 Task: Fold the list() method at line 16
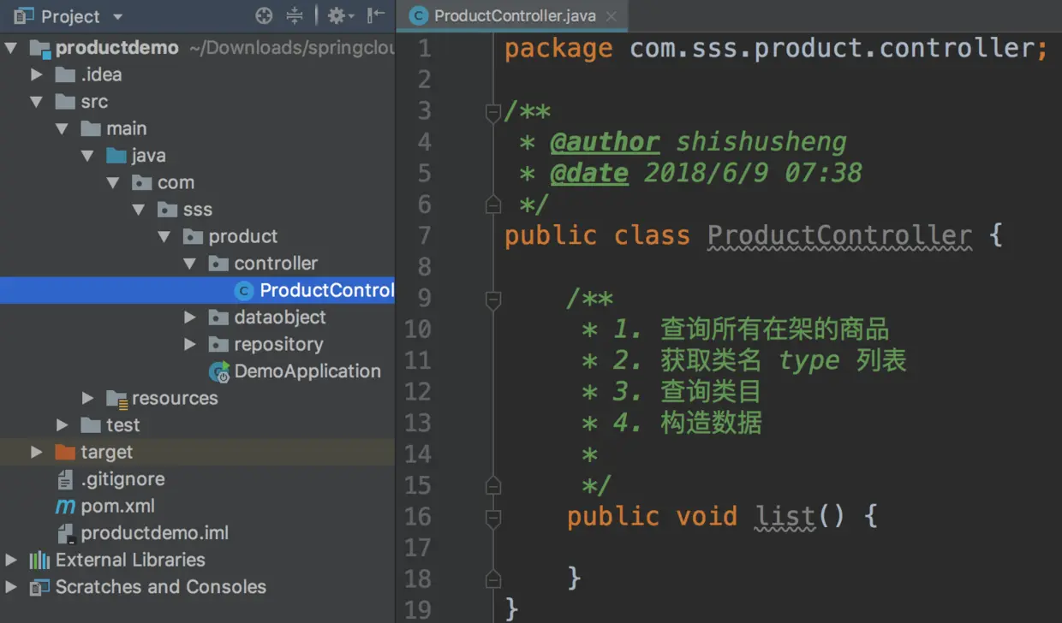(x=492, y=517)
